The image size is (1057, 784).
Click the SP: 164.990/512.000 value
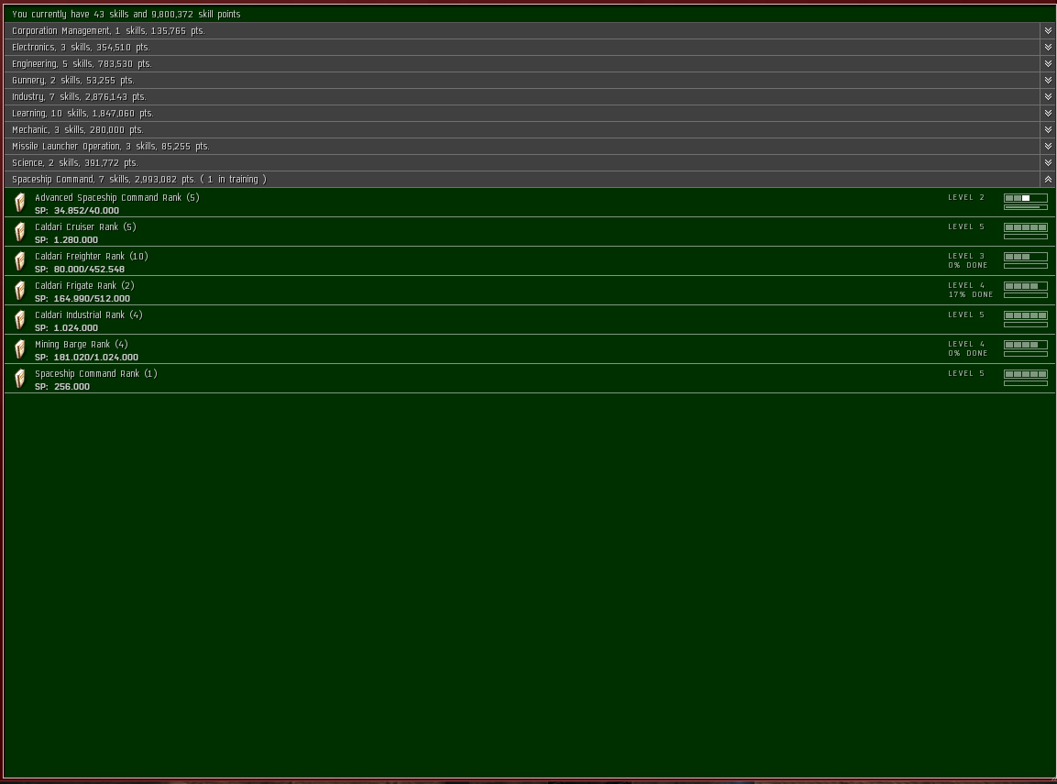pyautogui.click(x=83, y=299)
